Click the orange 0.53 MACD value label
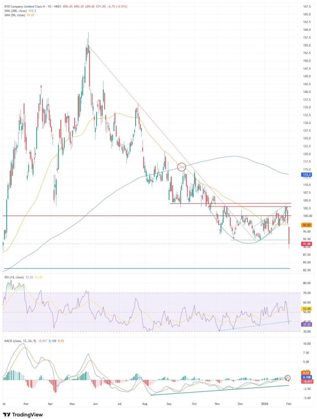 click(306, 373)
